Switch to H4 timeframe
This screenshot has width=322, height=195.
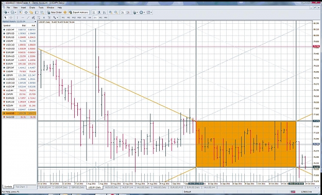(x=90, y=18)
